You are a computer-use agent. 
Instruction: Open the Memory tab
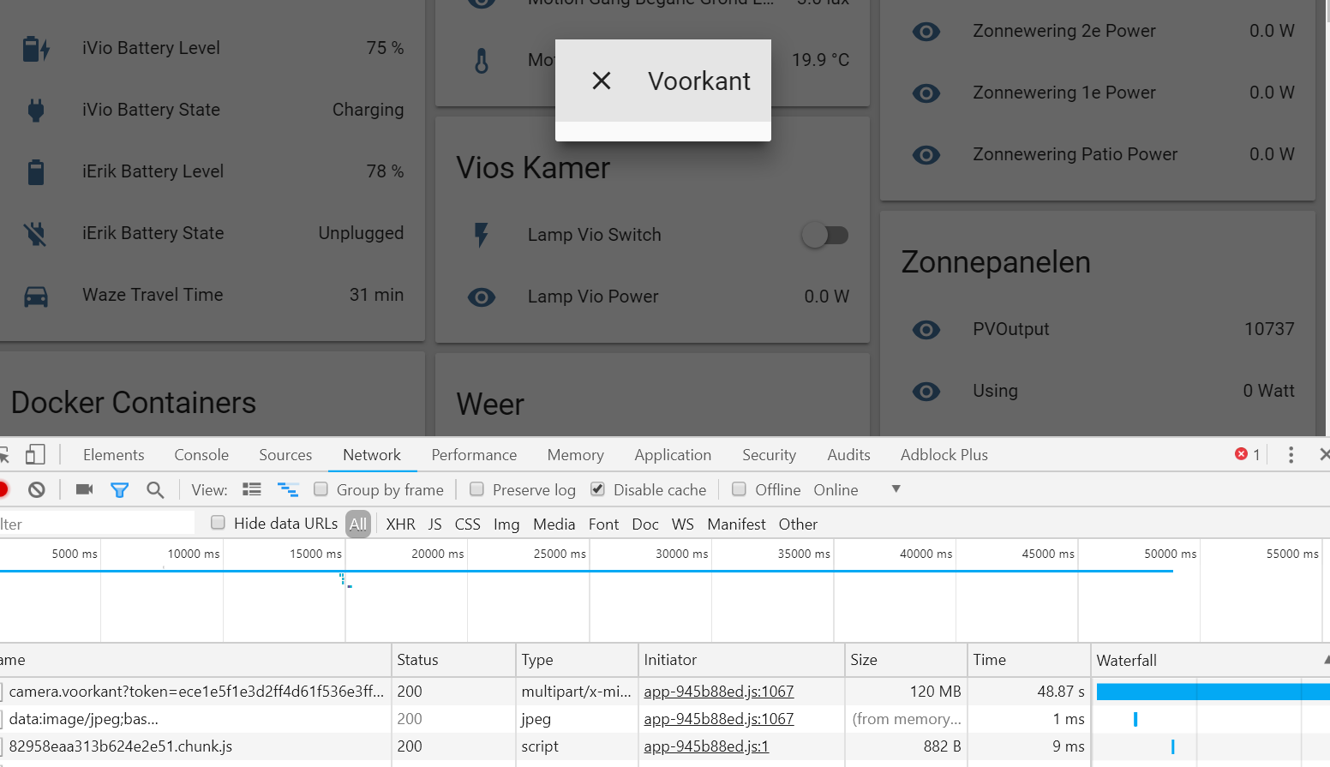[x=575, y=455]
